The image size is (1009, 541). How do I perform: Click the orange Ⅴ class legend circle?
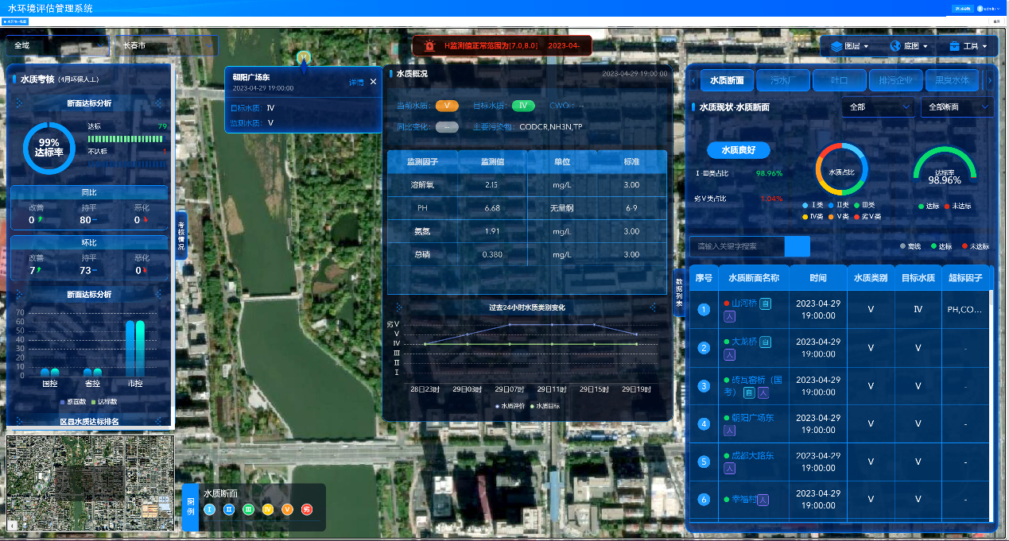pyautogui.click(x=287, y=509)
